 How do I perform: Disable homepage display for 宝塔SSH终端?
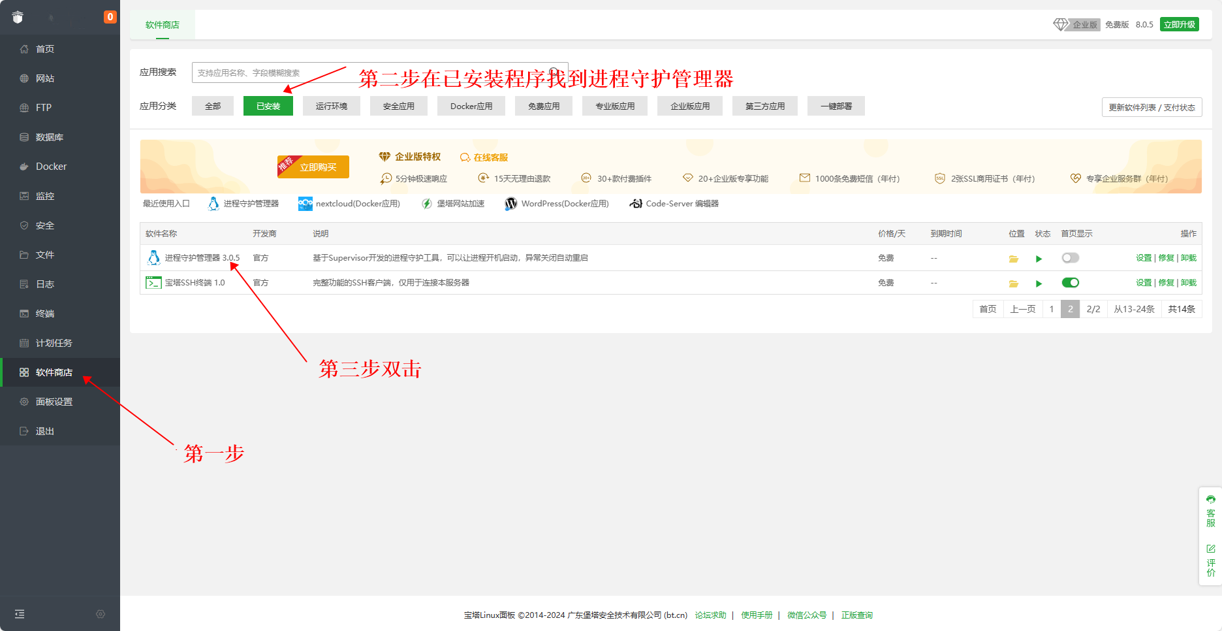pyautogui.click(x=1070, y=283)
